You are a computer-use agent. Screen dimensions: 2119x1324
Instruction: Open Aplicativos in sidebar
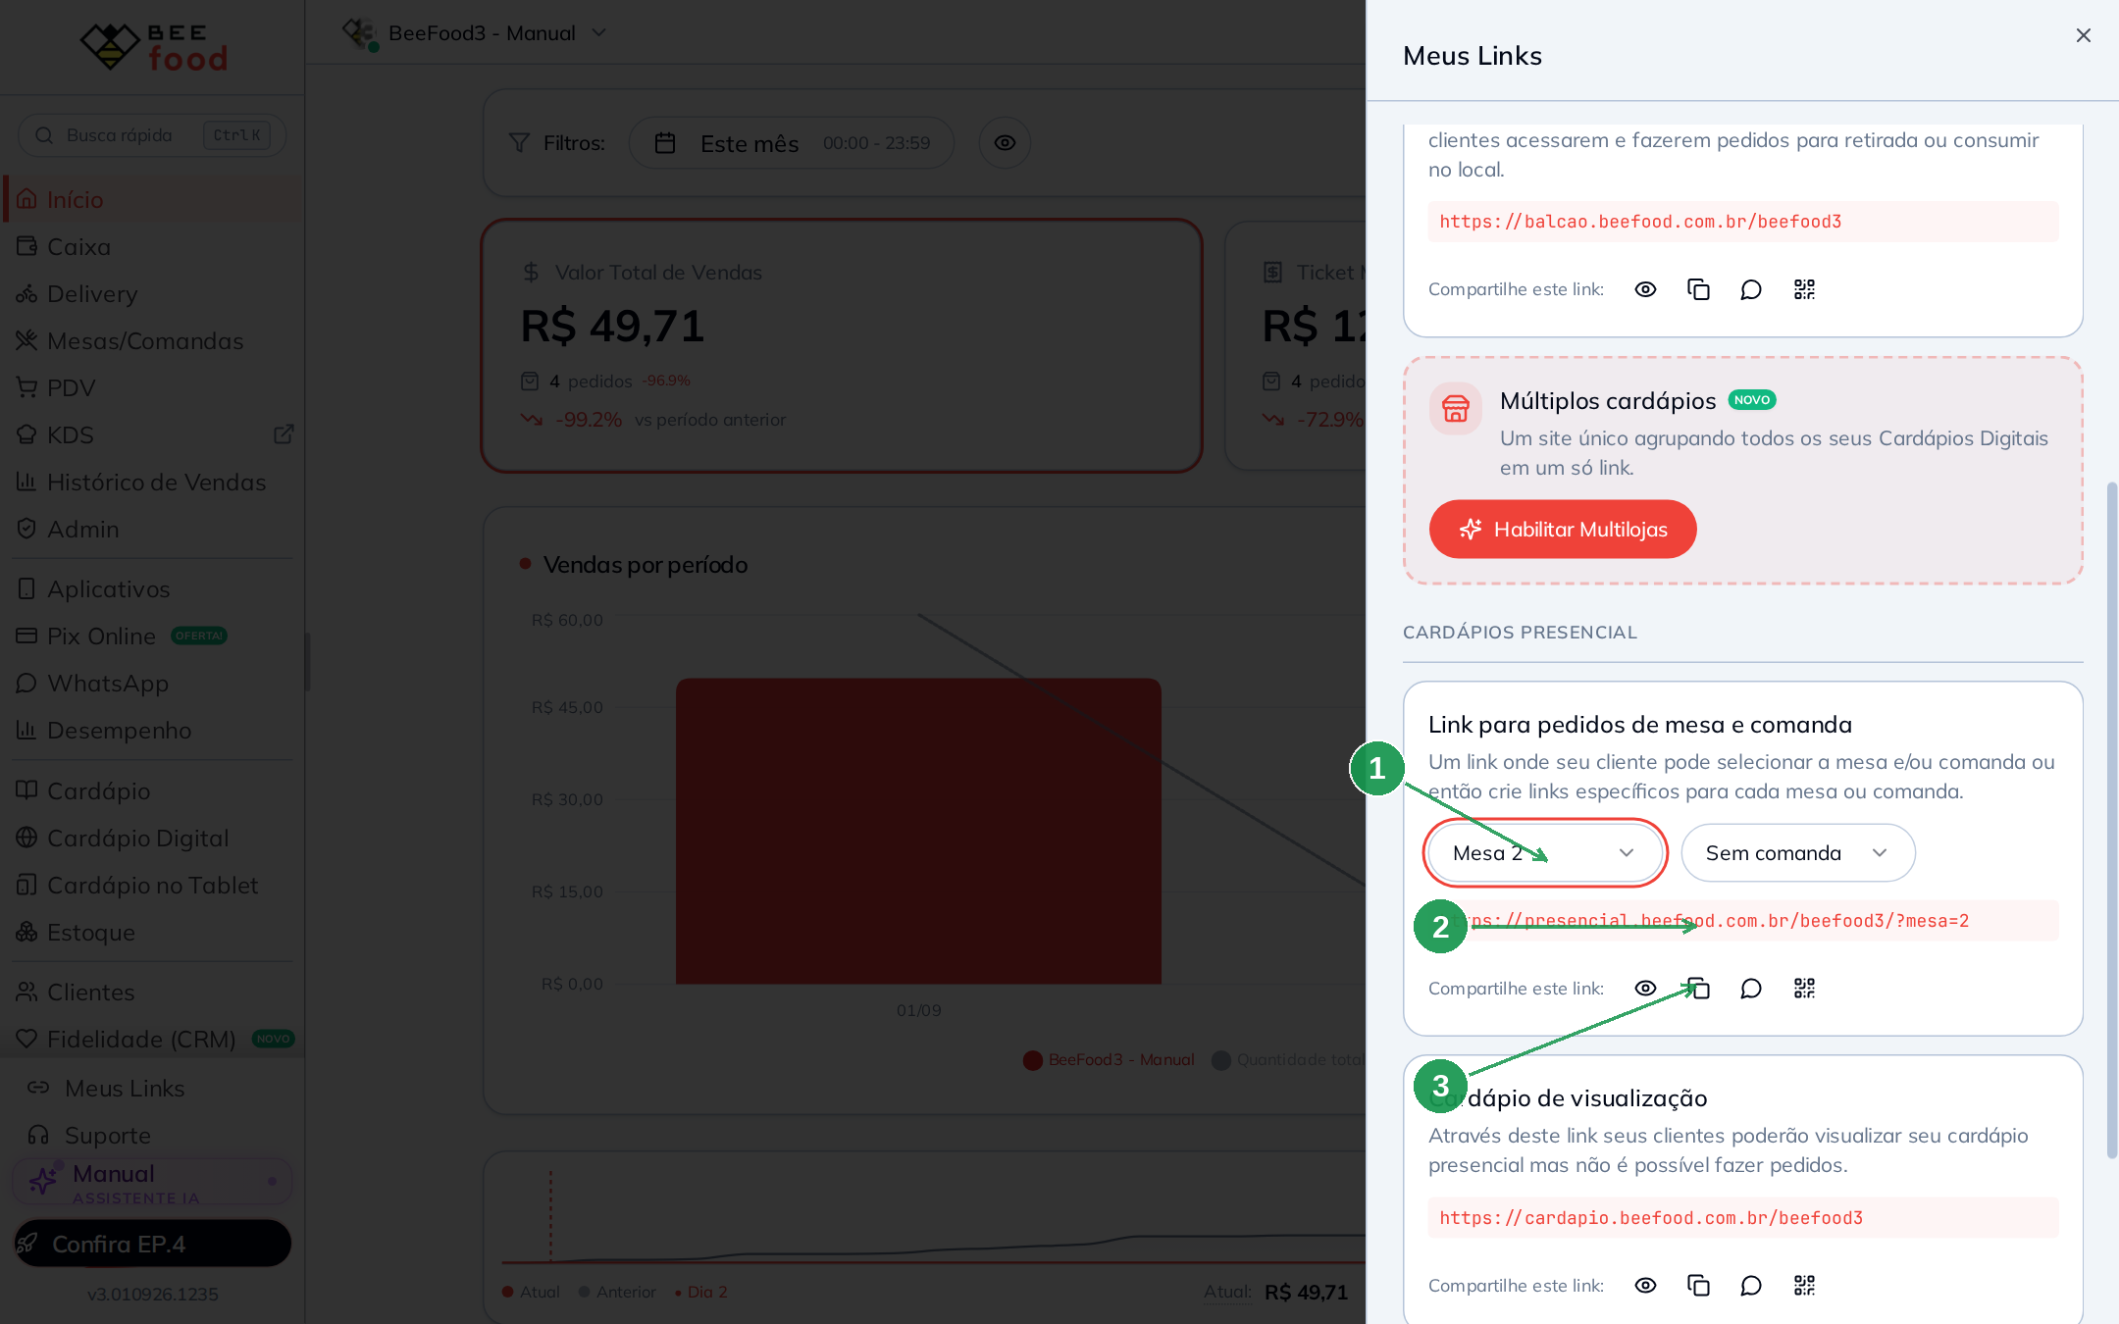[152, 588]
